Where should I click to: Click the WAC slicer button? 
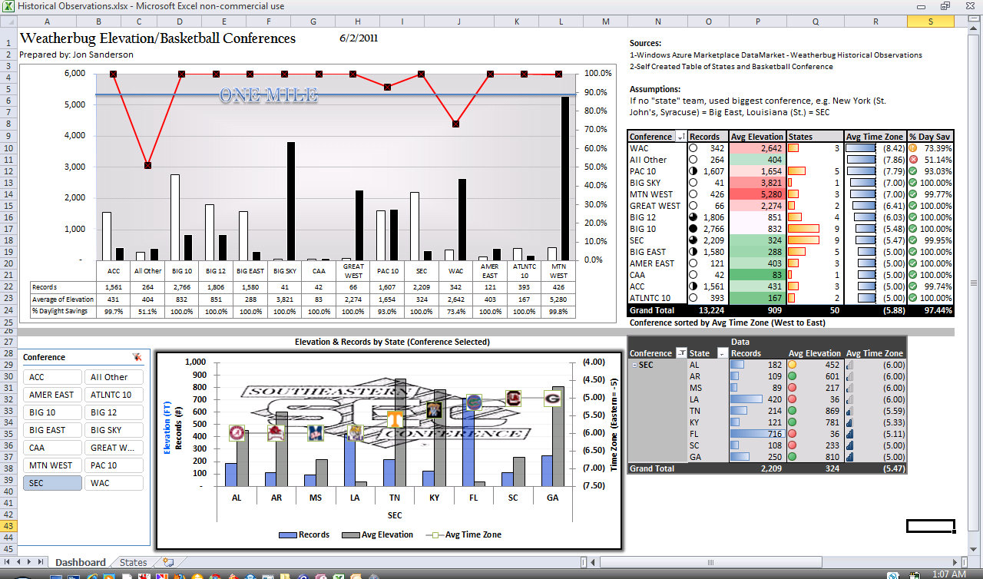point(114,483)
